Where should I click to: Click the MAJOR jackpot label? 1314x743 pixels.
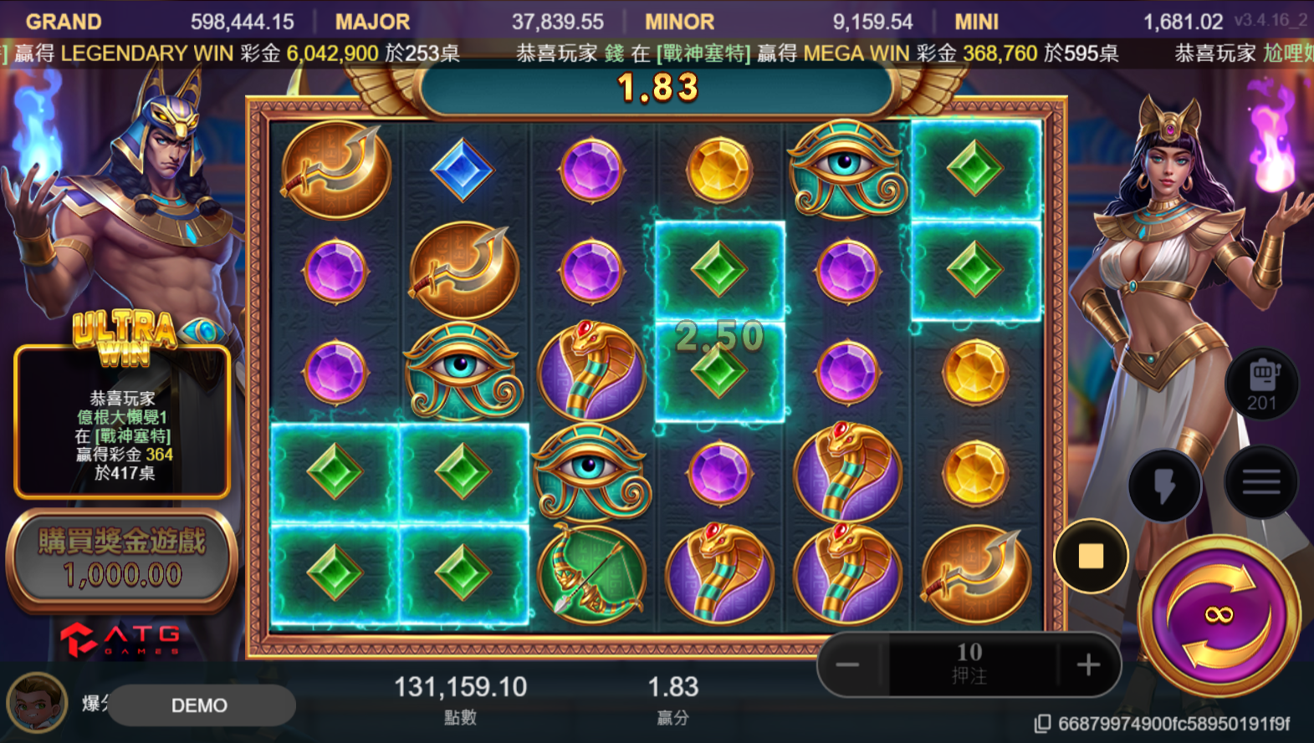coord(372,22)
